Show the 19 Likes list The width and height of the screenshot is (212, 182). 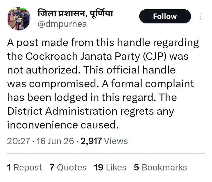click(x=110, y=167)
